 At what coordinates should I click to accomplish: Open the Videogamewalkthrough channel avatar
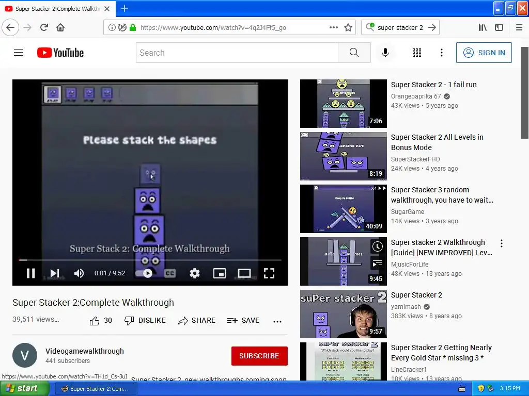(25, 355)
